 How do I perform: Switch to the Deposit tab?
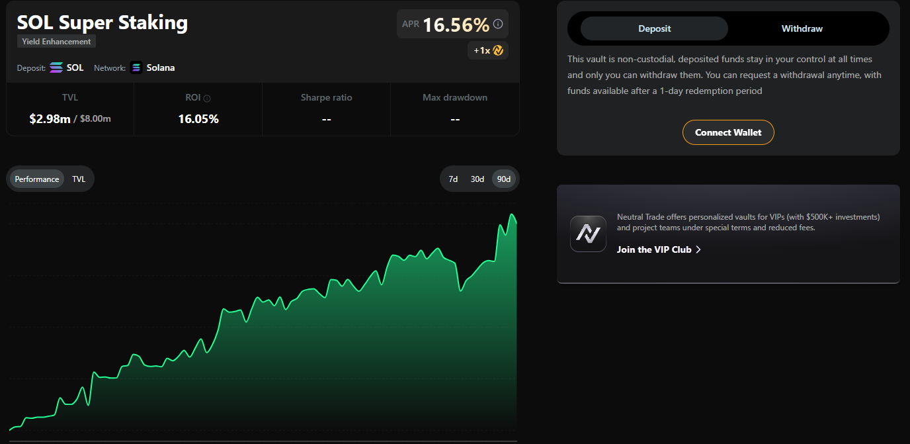tap(654, 28)
